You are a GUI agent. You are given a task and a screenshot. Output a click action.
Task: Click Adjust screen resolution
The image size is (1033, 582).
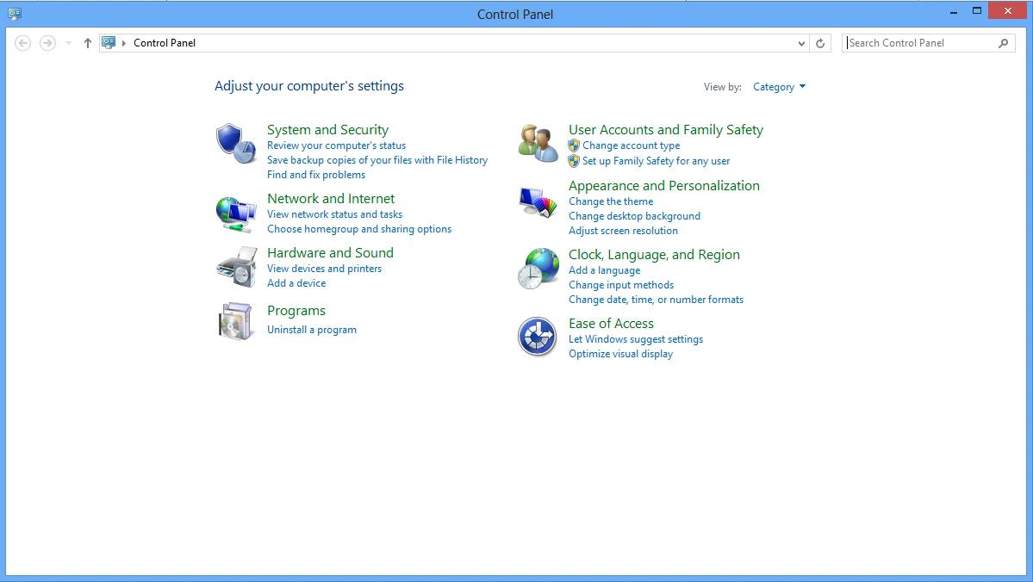point(623,231)
